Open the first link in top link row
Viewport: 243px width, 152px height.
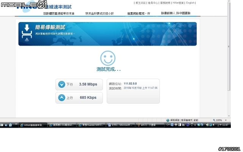(140, 3)
